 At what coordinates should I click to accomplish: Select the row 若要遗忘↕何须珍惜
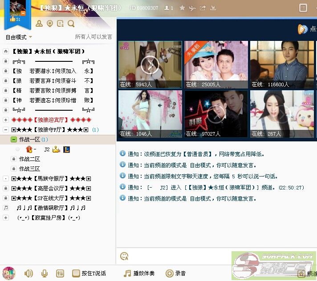53,100
